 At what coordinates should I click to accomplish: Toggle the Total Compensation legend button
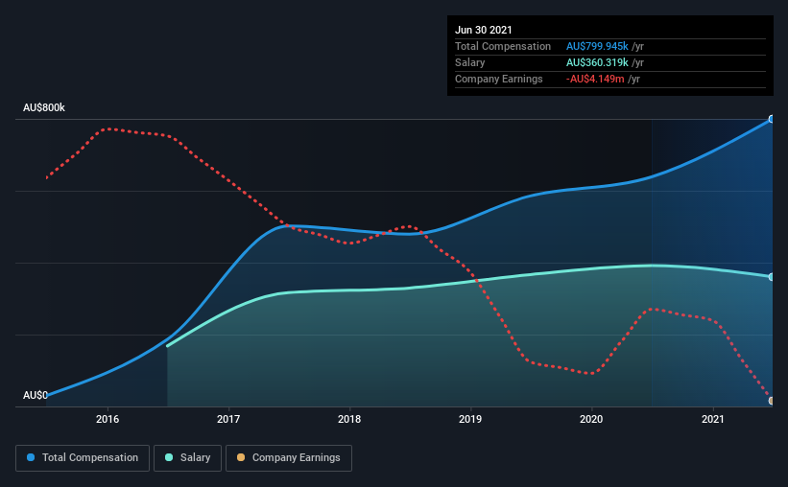(83, 458)
